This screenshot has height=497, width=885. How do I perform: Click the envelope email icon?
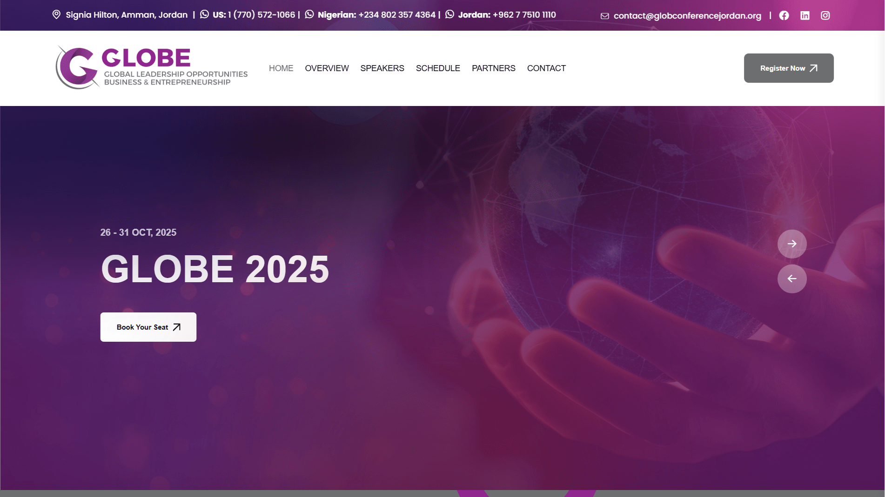click(x=604, y=16)
